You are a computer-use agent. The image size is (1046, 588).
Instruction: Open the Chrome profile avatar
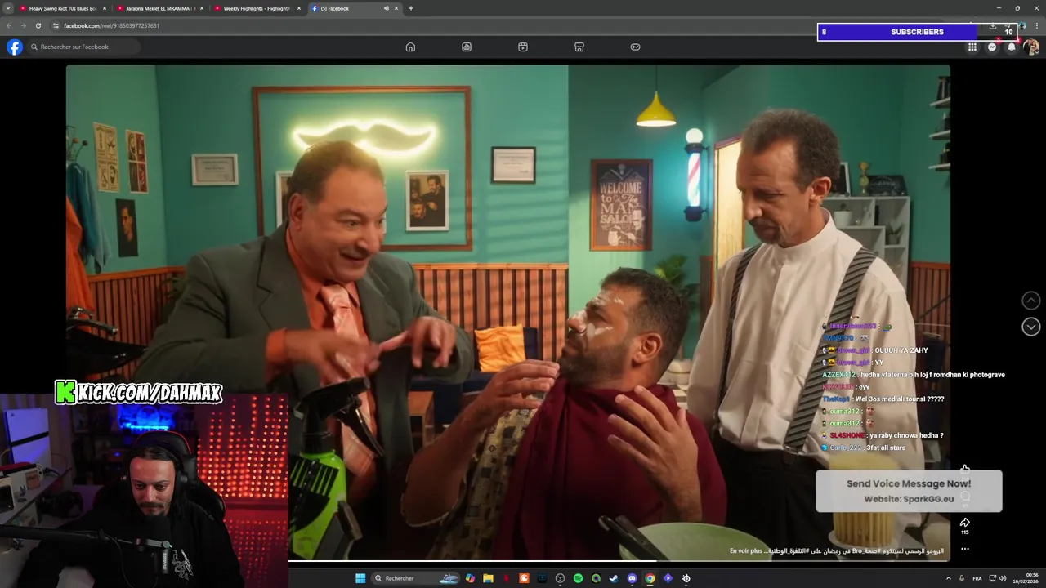pos(1022,25)
